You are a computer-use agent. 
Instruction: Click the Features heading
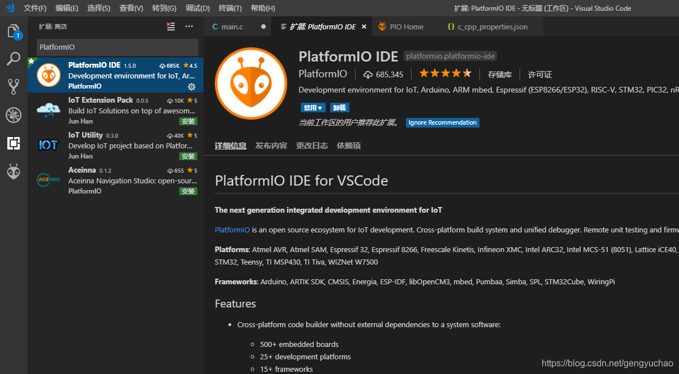click(235, 303)
